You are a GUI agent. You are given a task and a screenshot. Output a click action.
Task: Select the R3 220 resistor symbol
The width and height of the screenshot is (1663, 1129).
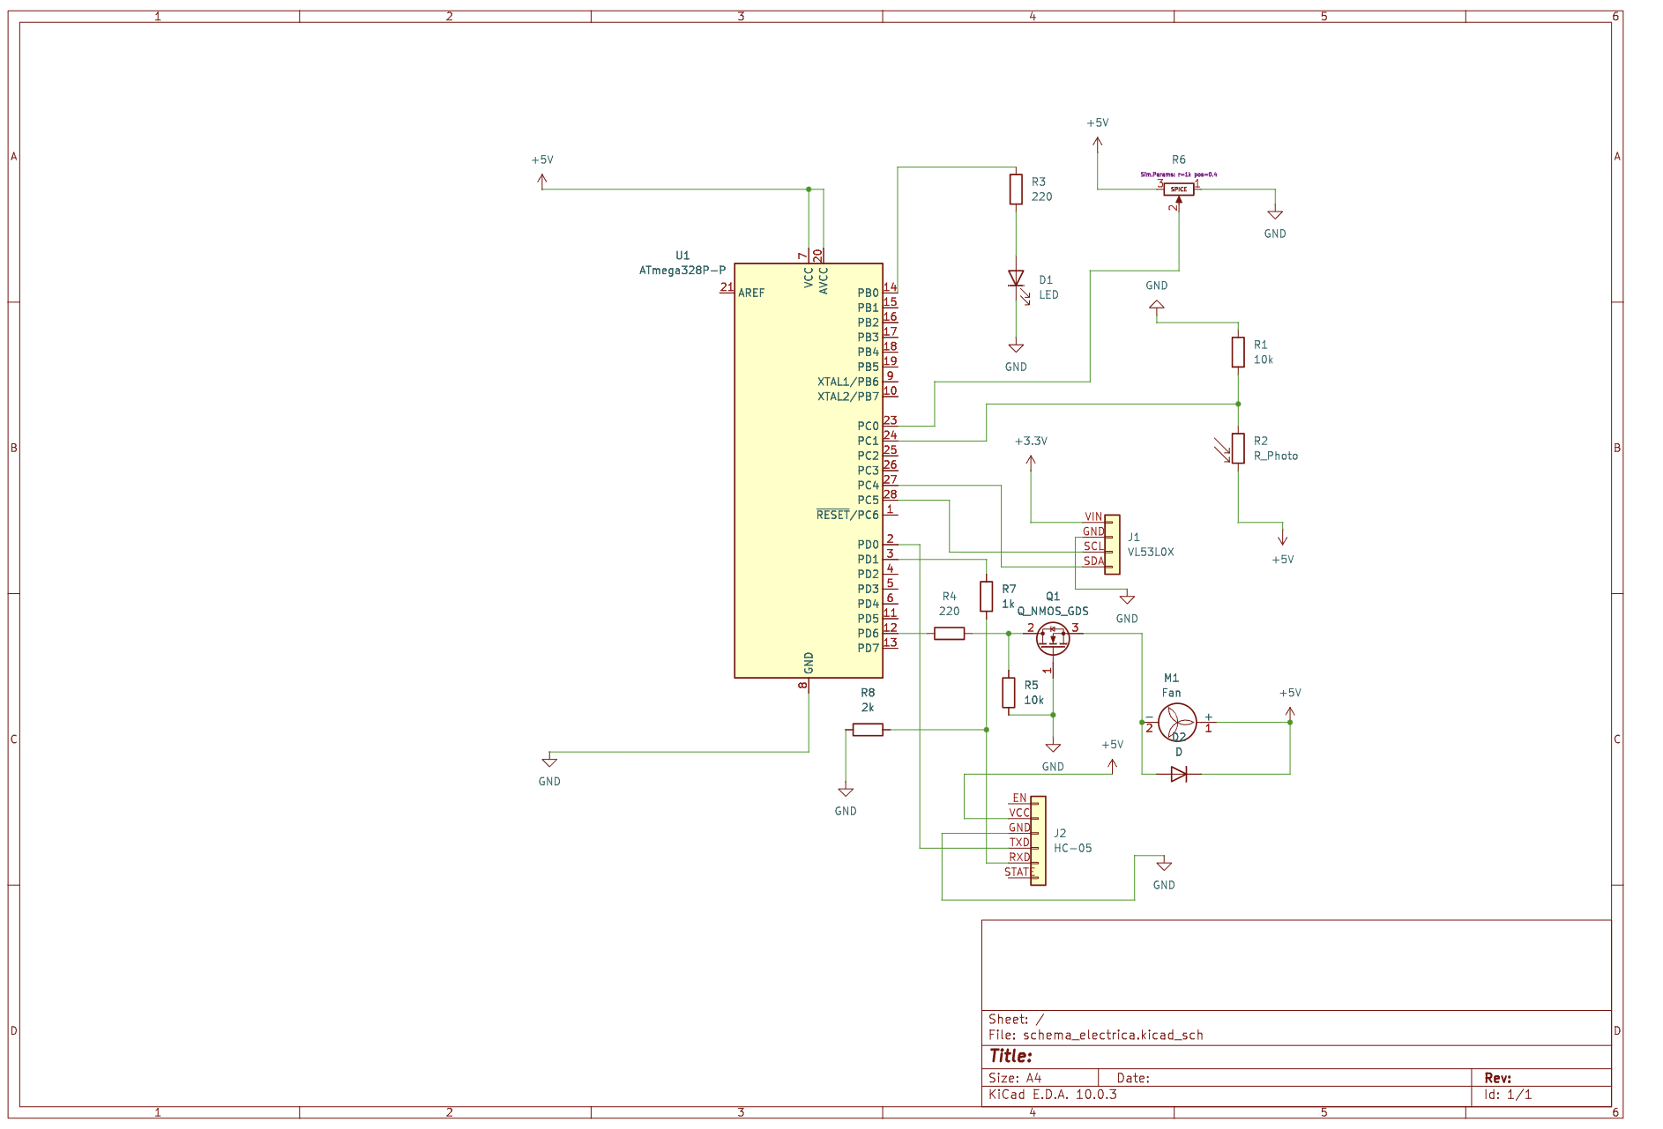pos(1016,189)
